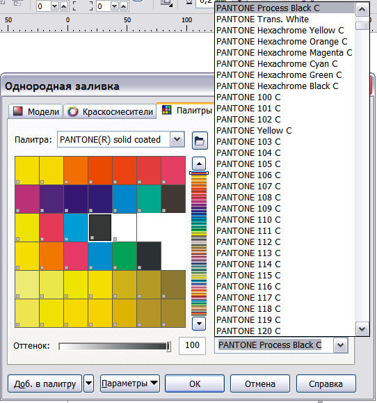
Task: Click the vertical color strip selector
Action: 199,173
